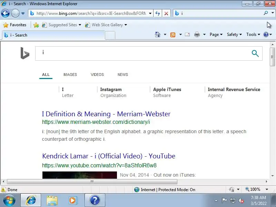Show hidden tray icons arrow
Image resolution: width=276 pixels, height=207 pixels.
pos(216,200)
